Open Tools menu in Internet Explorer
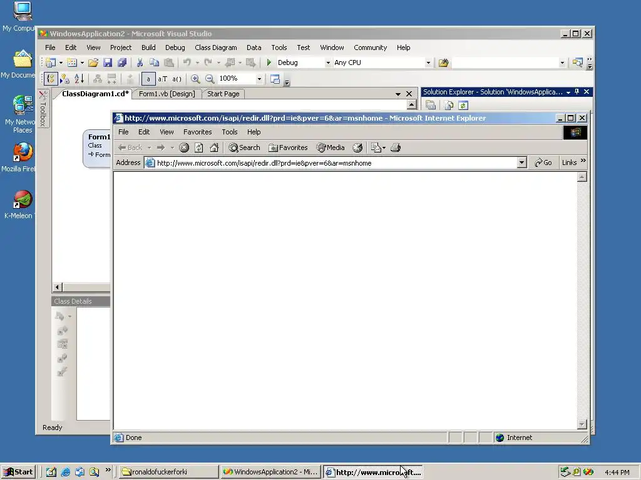641x480 pixels. point(229,132)
